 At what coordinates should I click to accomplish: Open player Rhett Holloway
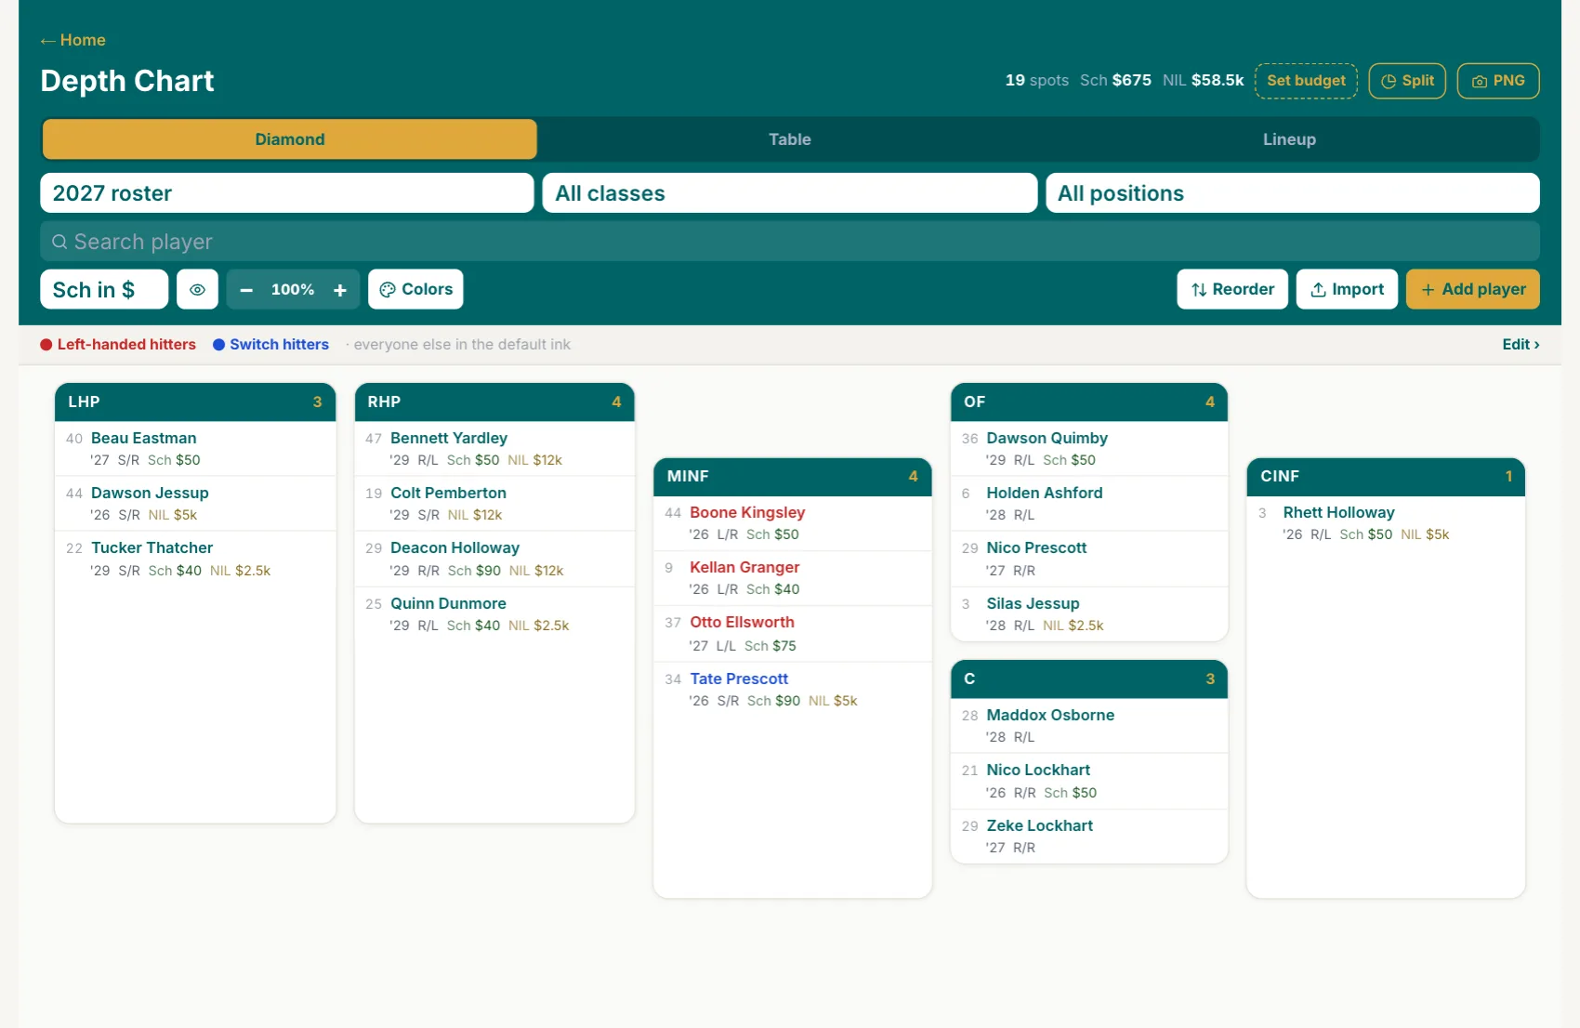pos(1386,523)
